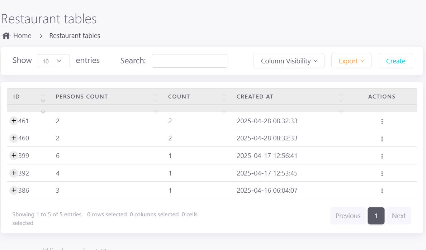Open actions menu for row 461

tap(382, 121)
